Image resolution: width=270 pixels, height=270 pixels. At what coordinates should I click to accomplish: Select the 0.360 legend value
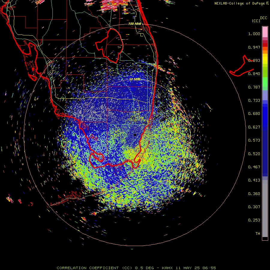[x=254, y=194]
